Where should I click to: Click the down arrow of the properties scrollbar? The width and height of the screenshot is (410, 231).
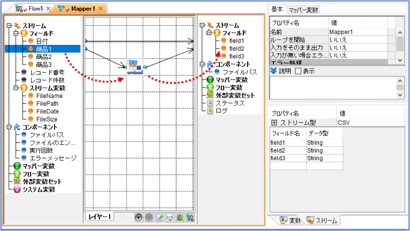point(400,60)
